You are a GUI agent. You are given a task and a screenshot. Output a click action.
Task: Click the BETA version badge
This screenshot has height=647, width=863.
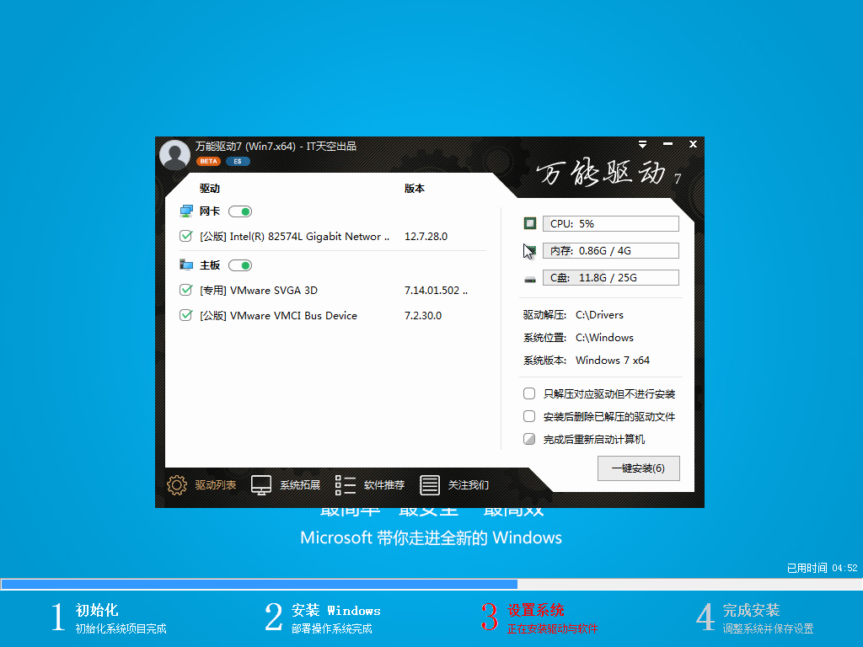(x=208, y=161)
